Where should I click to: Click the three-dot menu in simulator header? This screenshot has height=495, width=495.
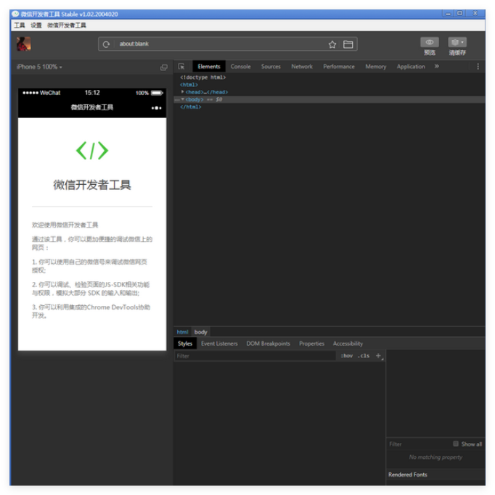coord(156,108)
